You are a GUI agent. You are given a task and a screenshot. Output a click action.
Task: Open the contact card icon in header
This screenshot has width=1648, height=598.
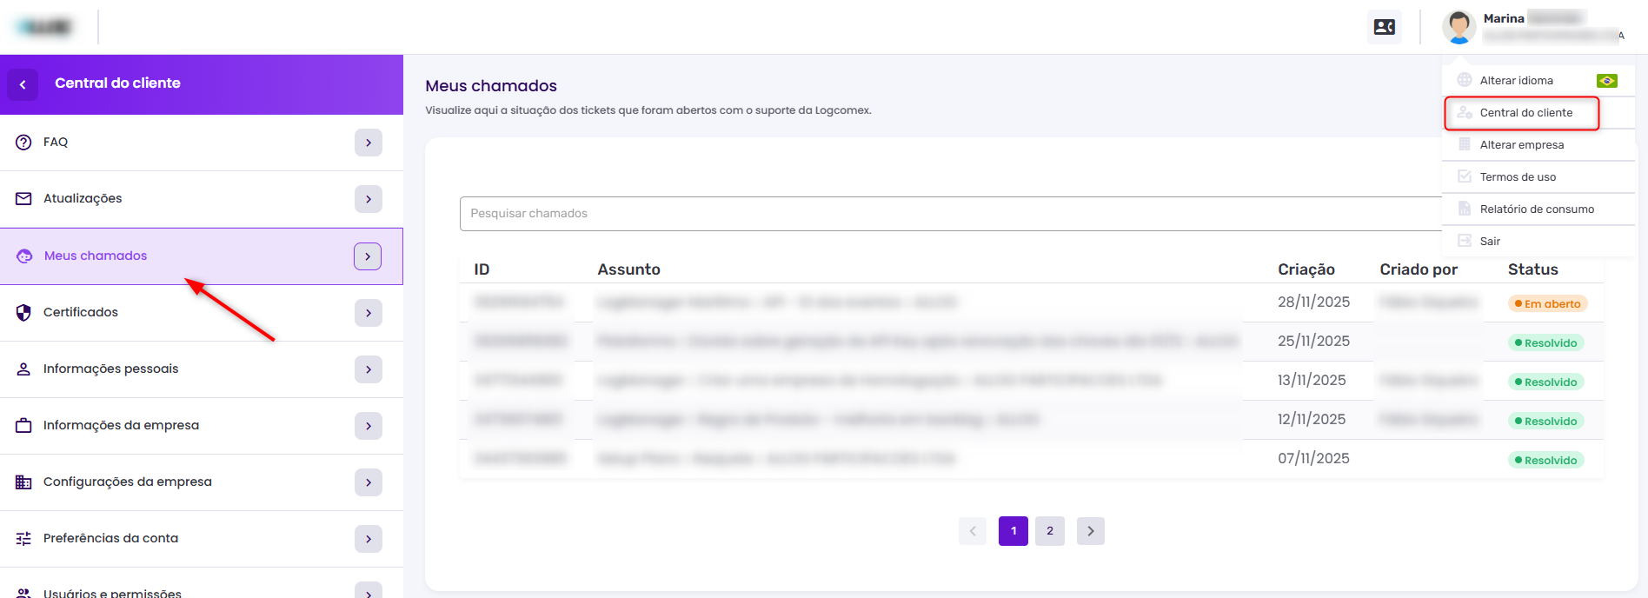(1384, 27)
